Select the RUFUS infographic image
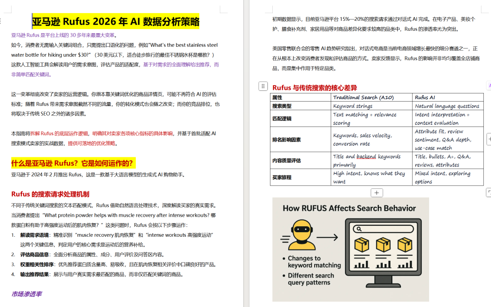This screenshot has width=491, height=307. point(350,249)
